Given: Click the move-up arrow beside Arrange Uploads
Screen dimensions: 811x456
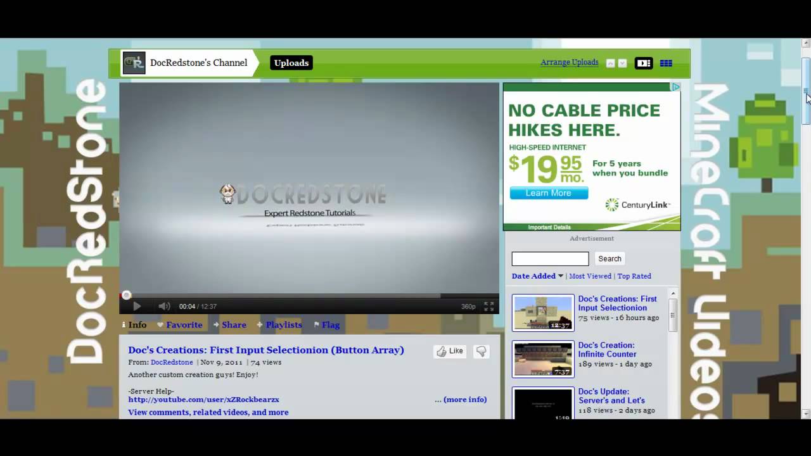Looking at the screenshot, I should [x=611, y=63].
